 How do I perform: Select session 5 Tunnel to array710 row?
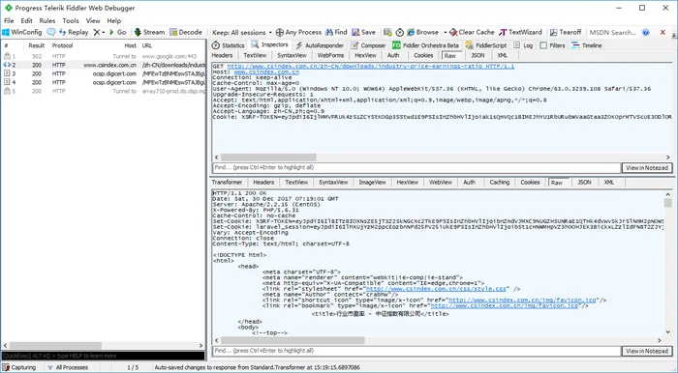[x=104, y=91]
